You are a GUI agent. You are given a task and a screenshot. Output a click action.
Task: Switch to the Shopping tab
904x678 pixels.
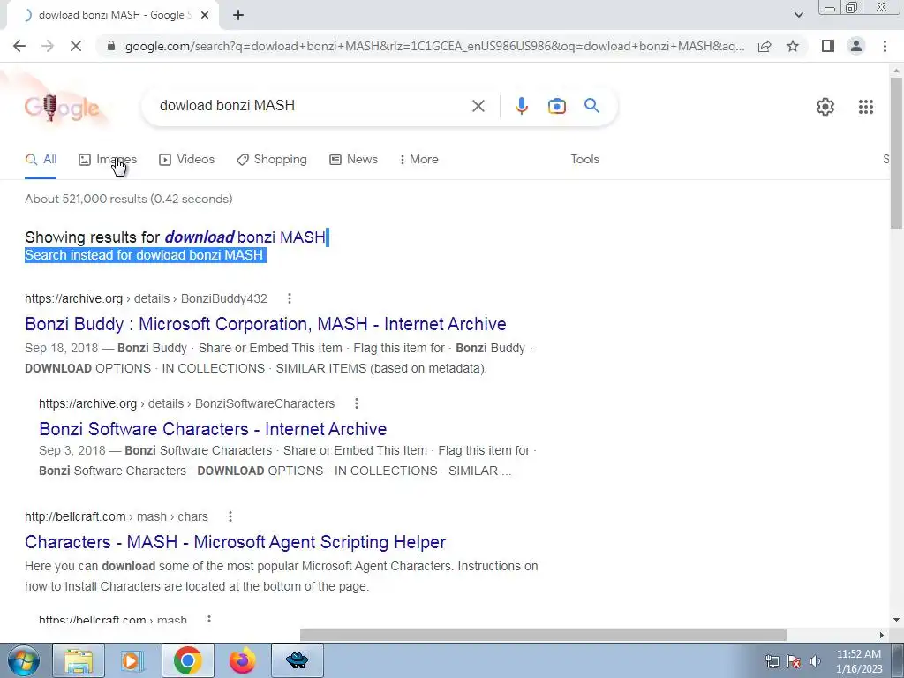click(x=272, y=160)
